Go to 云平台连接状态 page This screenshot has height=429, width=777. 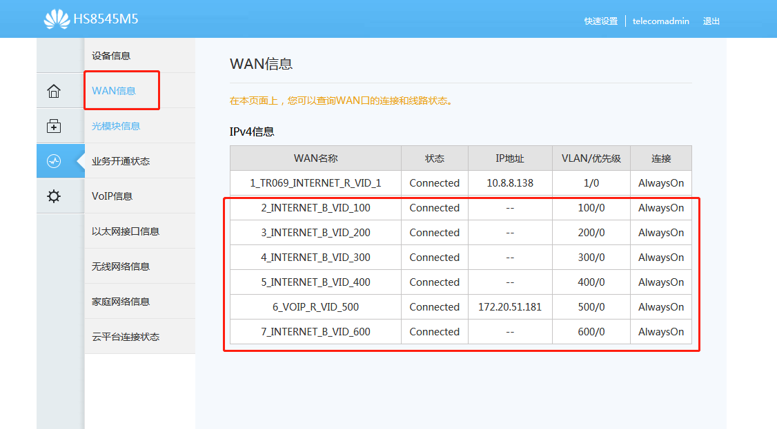[126, 337]
